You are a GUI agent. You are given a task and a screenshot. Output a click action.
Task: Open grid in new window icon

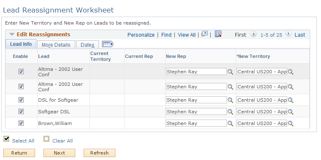(x=204, y=34)
